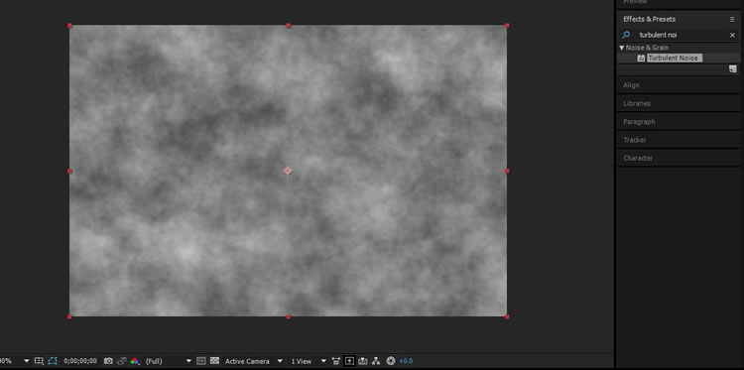Click the Region of Interest icon
Image resolution: width=744 pixels, height=370 pixels.
[201, 361]
